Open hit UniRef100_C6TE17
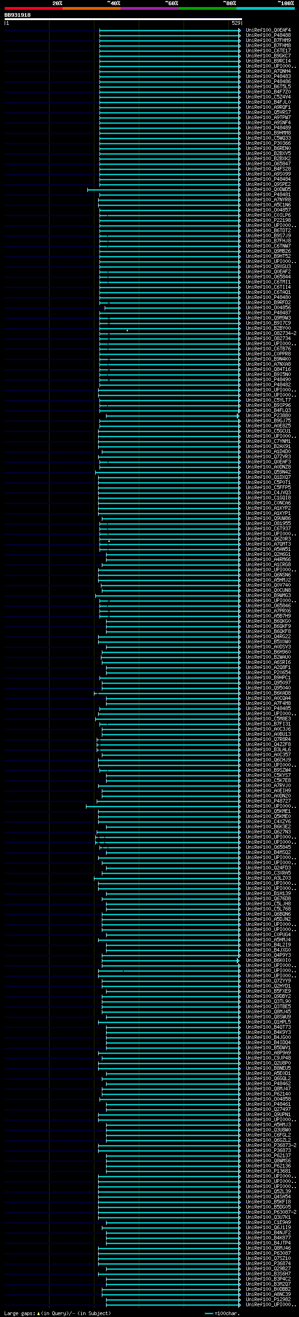 point(268,50)
